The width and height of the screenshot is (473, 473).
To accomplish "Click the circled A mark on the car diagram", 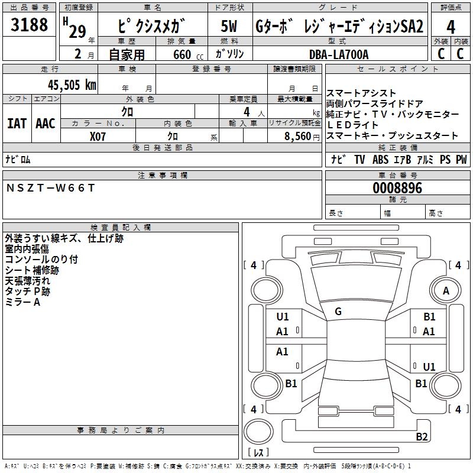I will (446, 290).
